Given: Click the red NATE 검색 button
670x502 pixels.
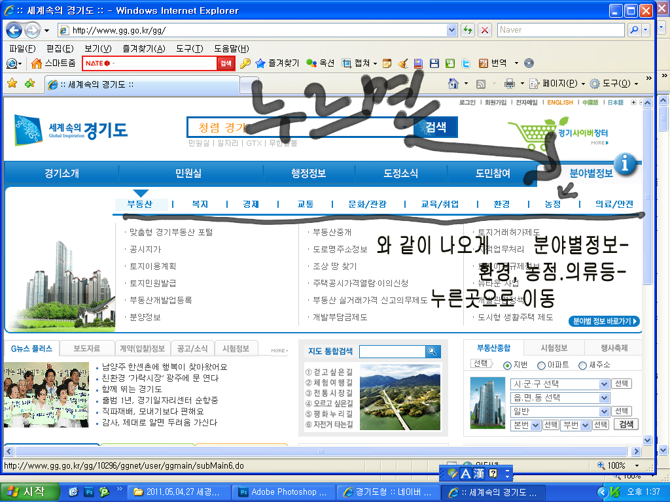Looking at the screenshot, I should (226, 63).
